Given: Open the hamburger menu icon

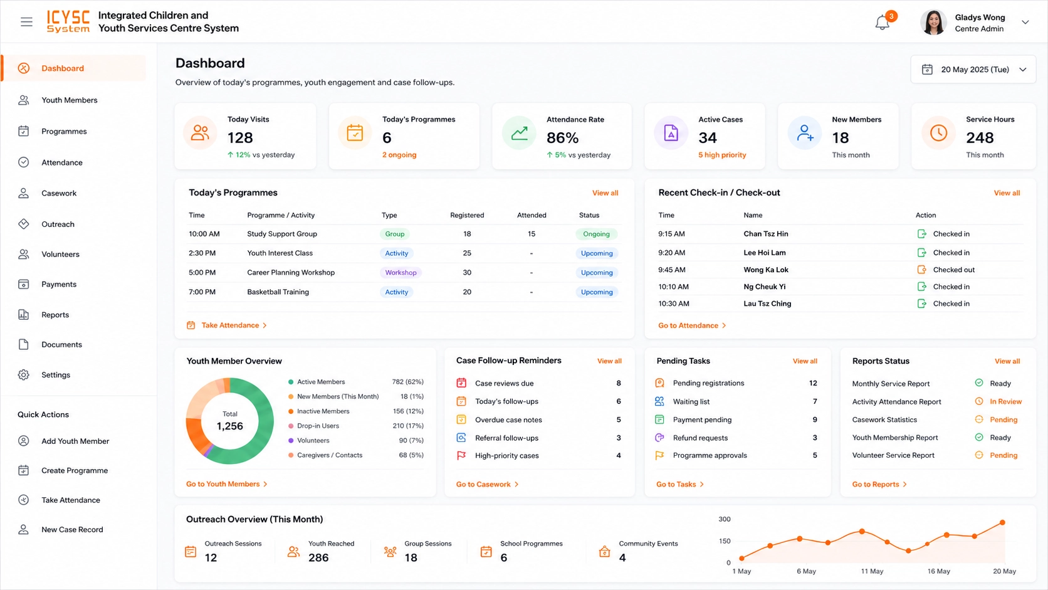Looking at the screenshot, I should (x=26, y=22).
